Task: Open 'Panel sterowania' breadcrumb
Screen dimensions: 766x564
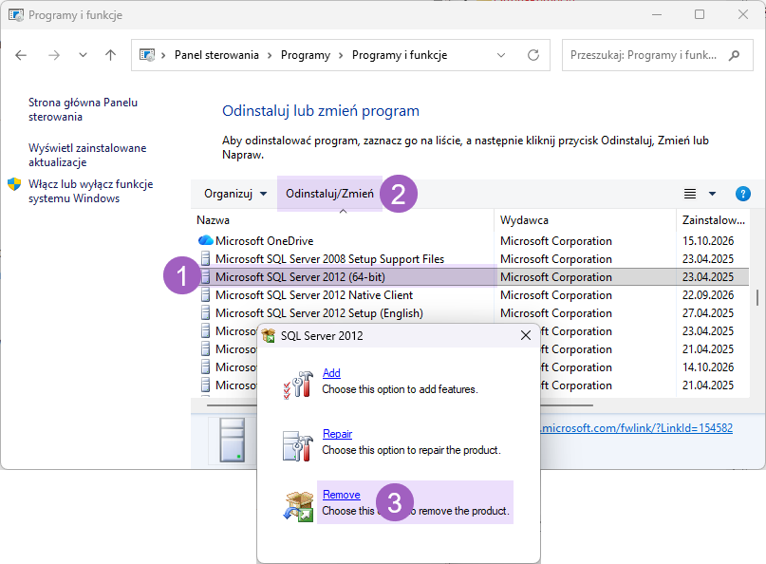Action: (x=216, y=55)
